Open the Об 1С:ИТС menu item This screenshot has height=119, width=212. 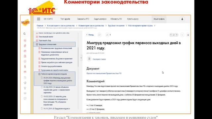click(x=48, y=19)
